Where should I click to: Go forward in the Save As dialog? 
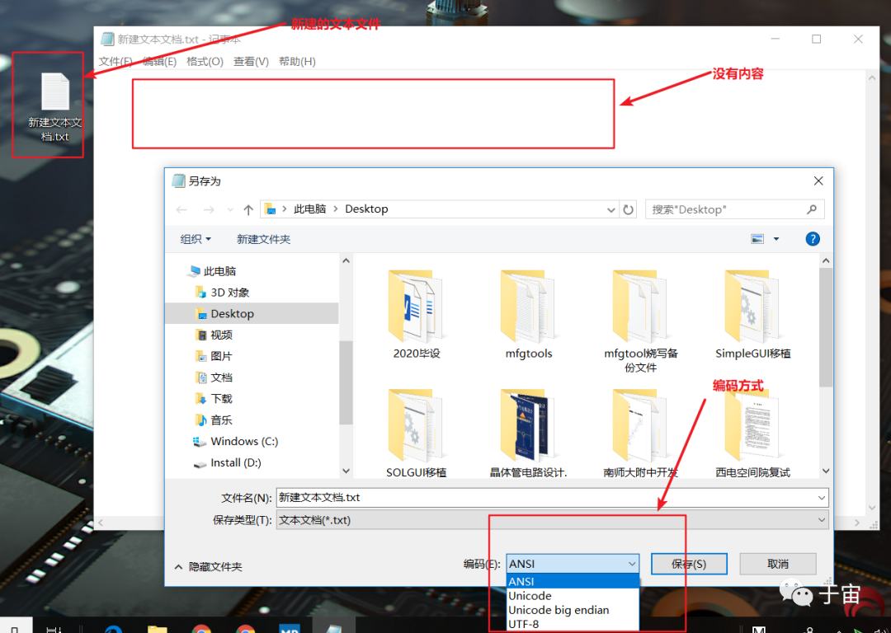point(209,209)
